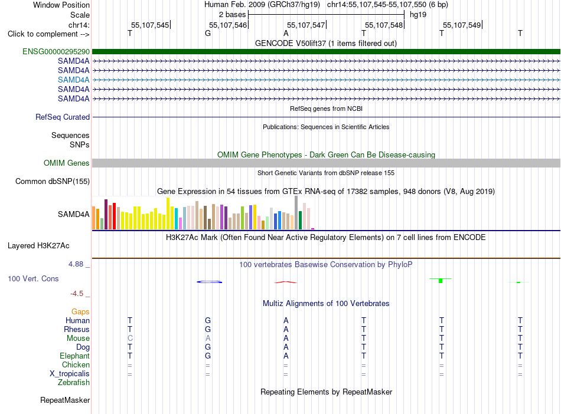
Task: Click the RepeatMasker track label
Action: [x=65, y=400]
